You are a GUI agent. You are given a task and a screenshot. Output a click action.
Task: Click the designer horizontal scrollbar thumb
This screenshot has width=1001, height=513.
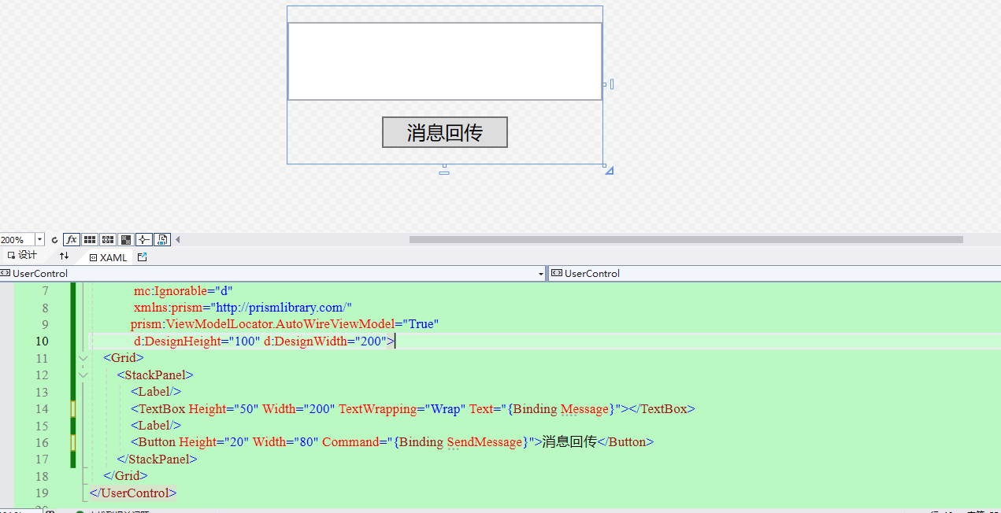686,239
